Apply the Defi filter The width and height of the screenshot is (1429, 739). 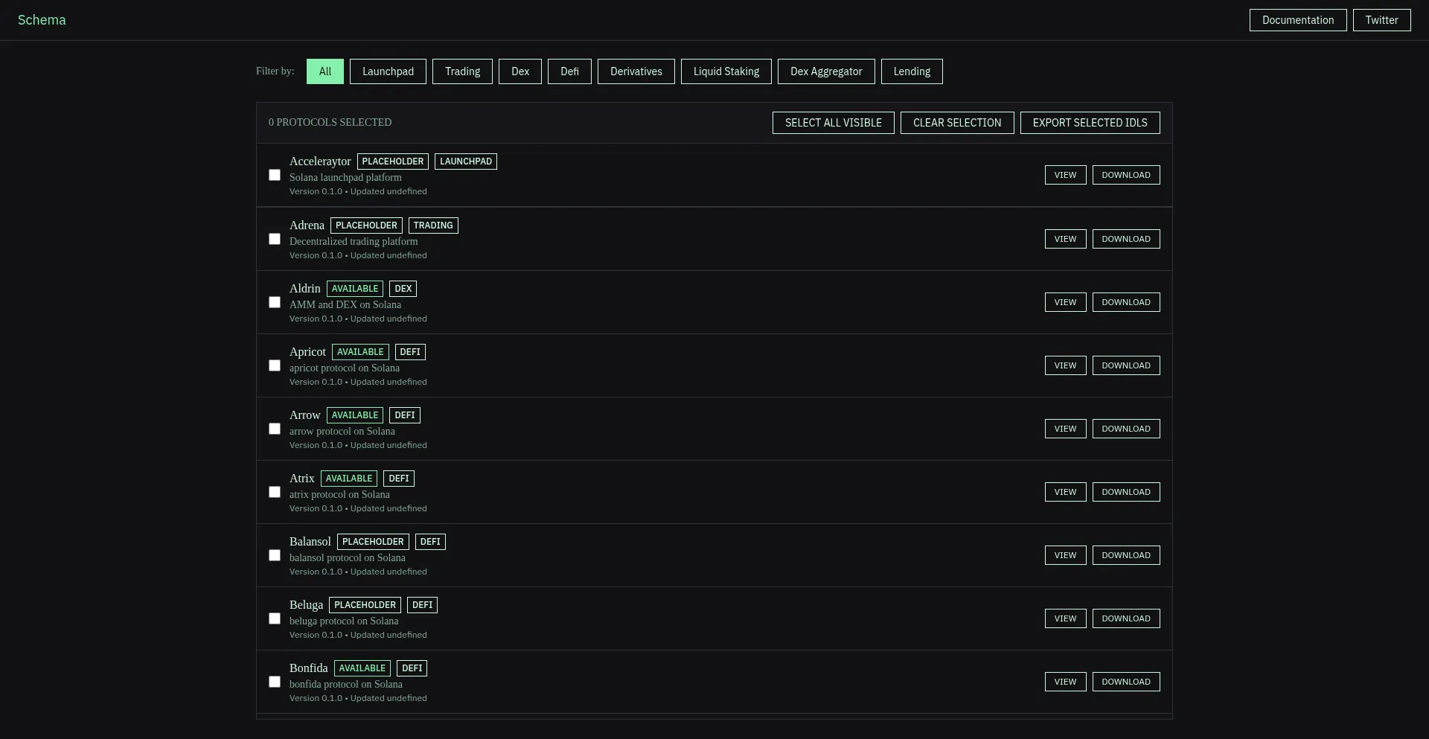click(569, 71)
